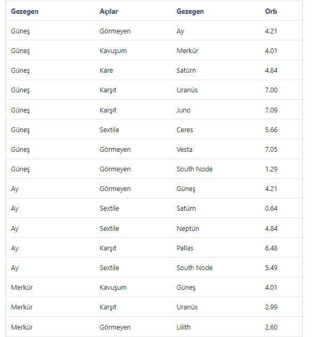The image size is (314, 337).
Task: Select the Güneş Kavuşum Merkür row
Action: click(154, 51)
